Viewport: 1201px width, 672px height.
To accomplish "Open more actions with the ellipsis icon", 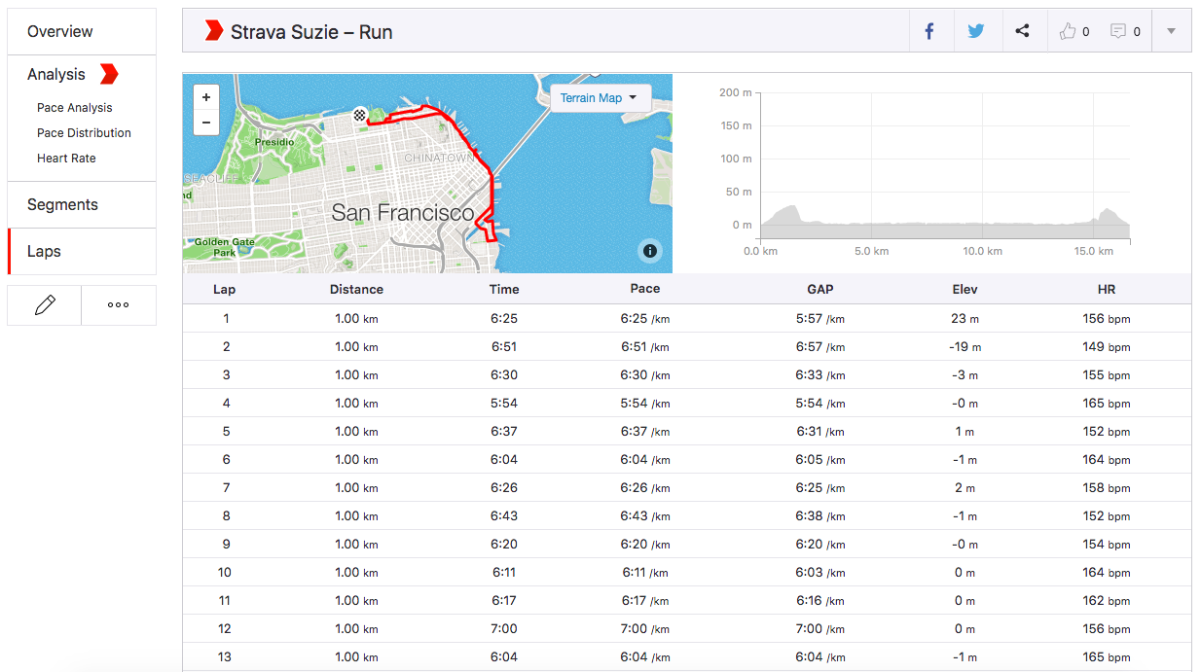I will [x=118, y=304].
